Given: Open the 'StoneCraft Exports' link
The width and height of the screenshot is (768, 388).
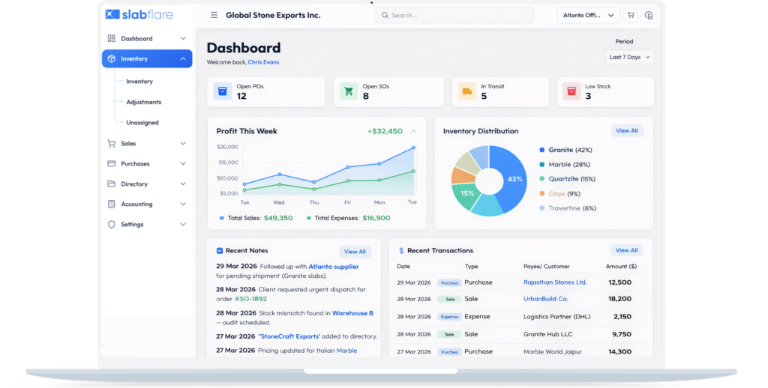Looking at the screenshot, I should point(289,336).
